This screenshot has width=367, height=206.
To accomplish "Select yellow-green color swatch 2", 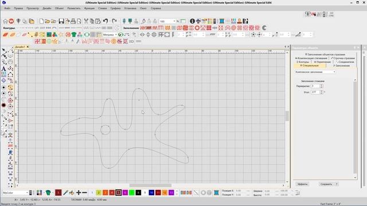I will coord(99,193).
